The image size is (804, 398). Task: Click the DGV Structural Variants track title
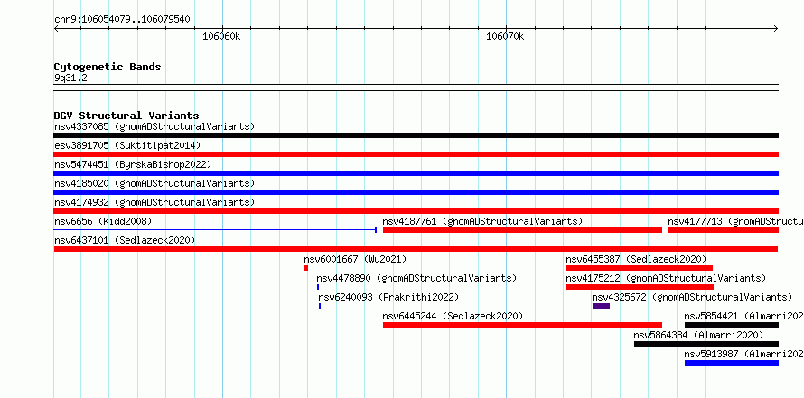pyautogui.click(x=126, y=116)
